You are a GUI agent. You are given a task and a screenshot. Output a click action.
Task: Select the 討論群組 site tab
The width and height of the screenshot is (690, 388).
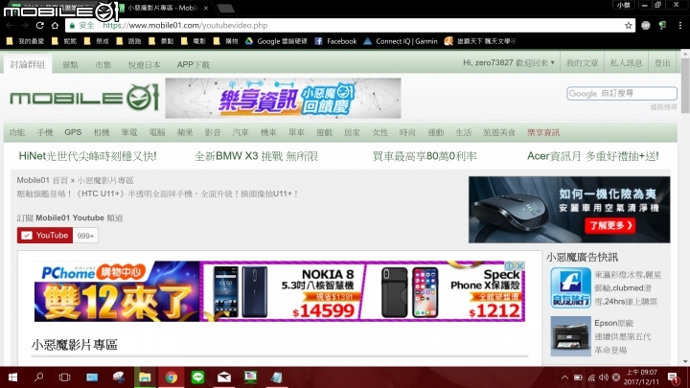[28, 64]
